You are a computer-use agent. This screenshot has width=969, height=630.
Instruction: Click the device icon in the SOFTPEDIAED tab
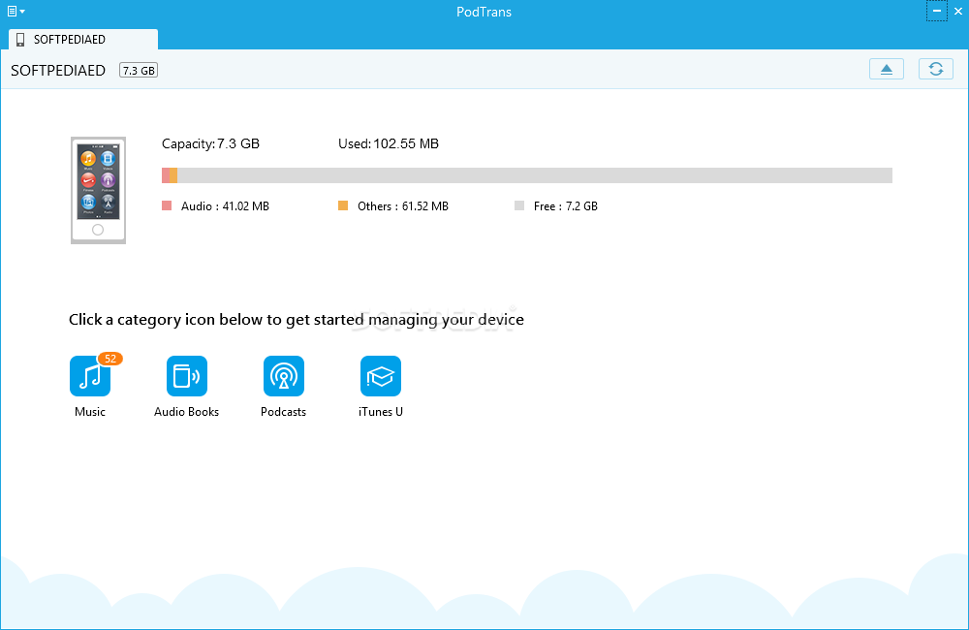(20, 40)
